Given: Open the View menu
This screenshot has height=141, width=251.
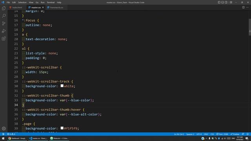Looking at the screenshot, I should click(x=31, y=2).
